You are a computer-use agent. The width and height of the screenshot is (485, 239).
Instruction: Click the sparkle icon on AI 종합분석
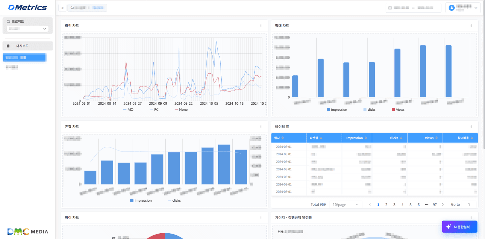[448, 227]
